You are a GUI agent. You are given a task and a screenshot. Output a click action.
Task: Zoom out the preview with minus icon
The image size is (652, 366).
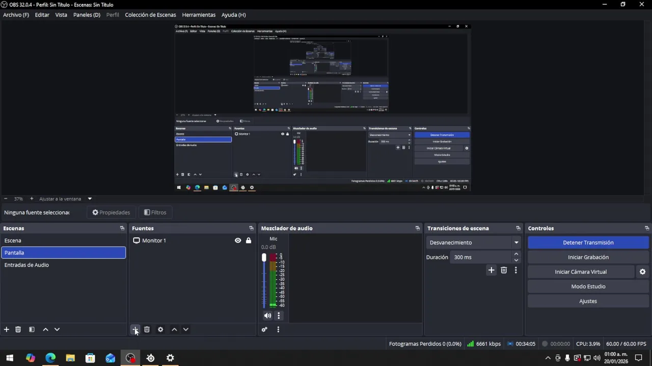point(6,199)
